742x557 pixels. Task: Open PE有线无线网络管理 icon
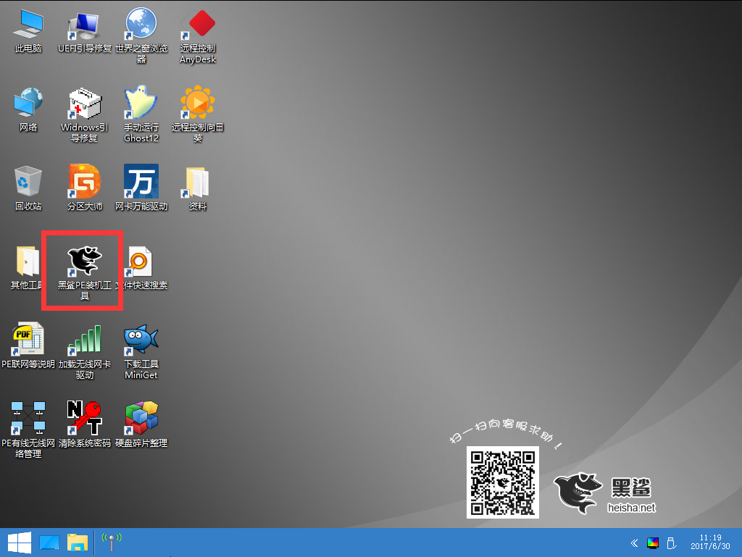28,430
